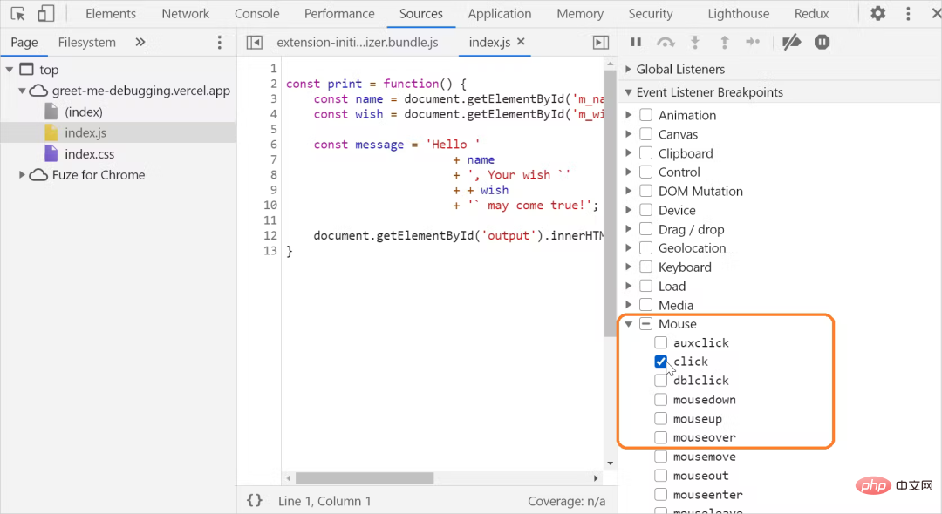Click the horizontal scrollbar right arrow
Viewport: 942px width, 514px height.
coord(596,478)
